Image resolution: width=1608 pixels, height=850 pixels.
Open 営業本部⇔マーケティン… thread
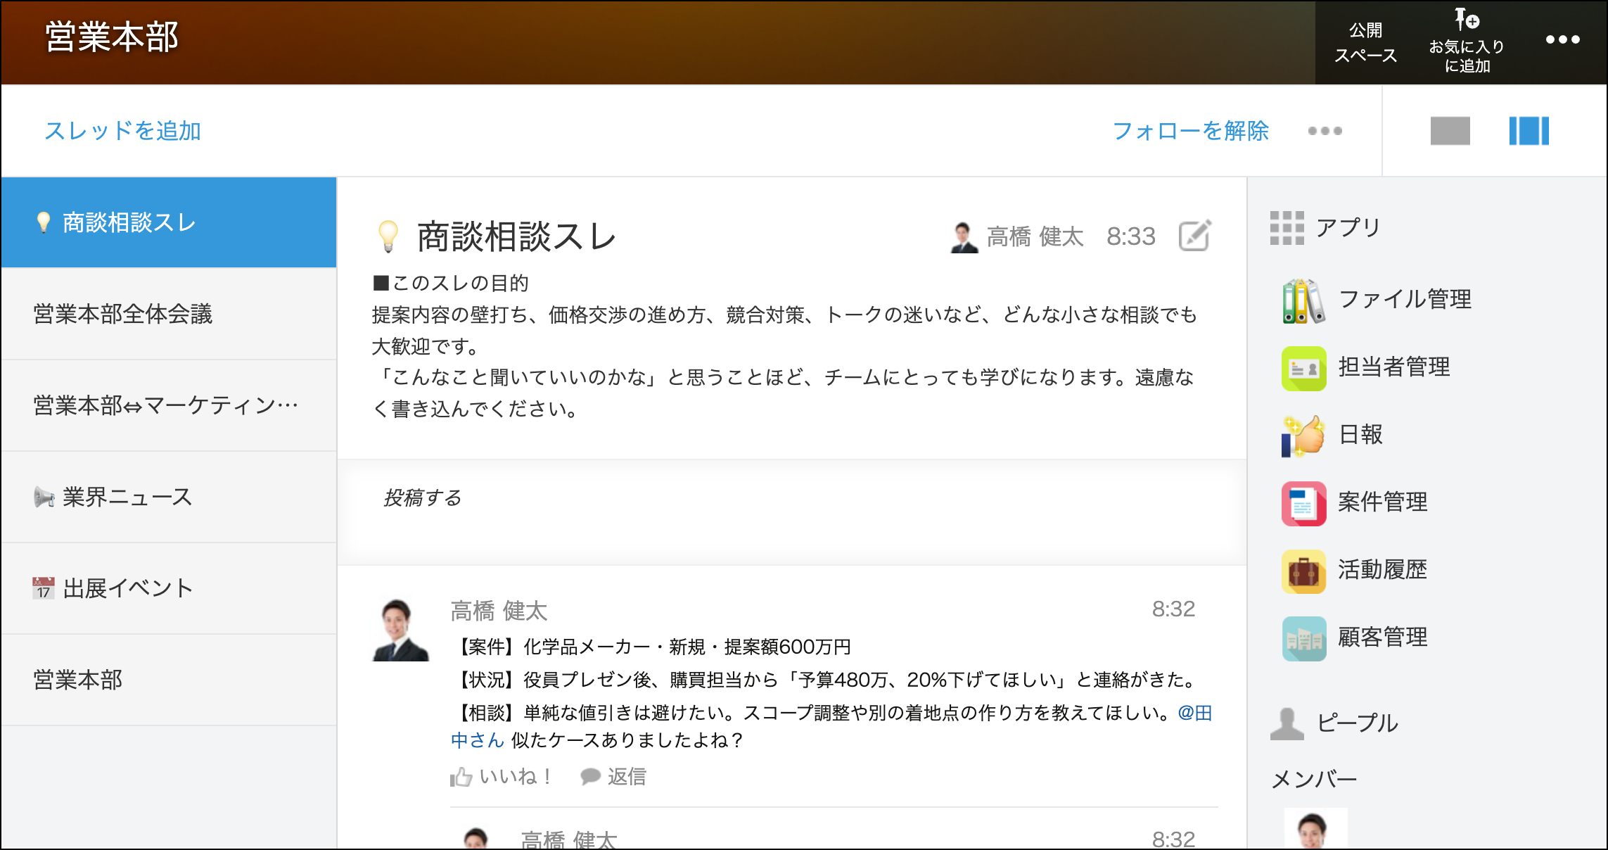169,405
